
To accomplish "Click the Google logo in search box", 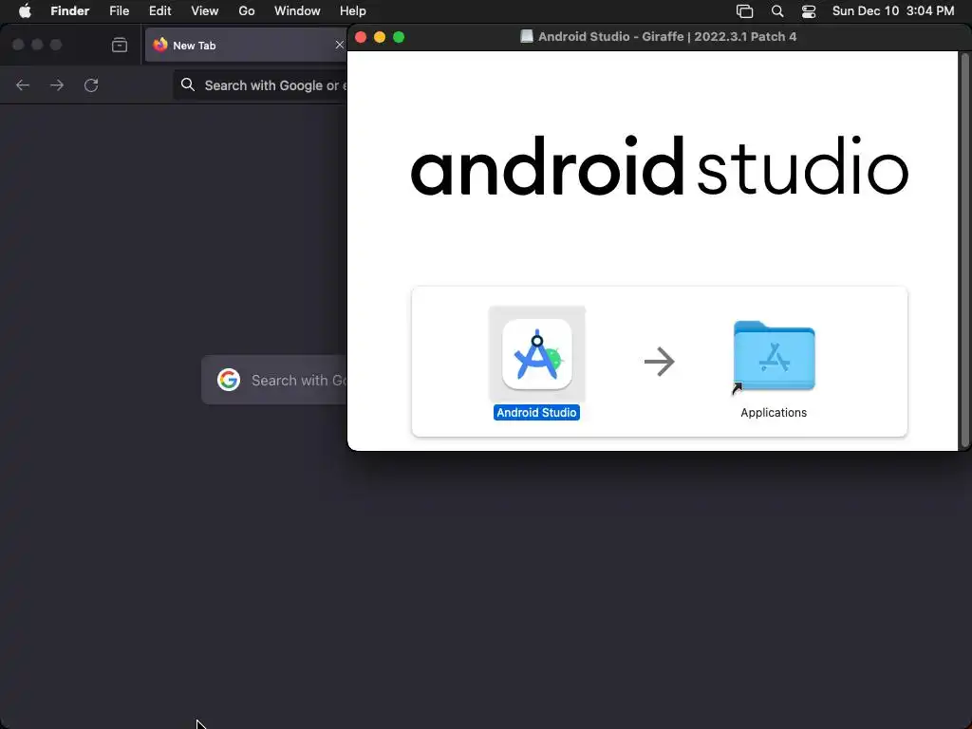I will click(x=229, y=380).
